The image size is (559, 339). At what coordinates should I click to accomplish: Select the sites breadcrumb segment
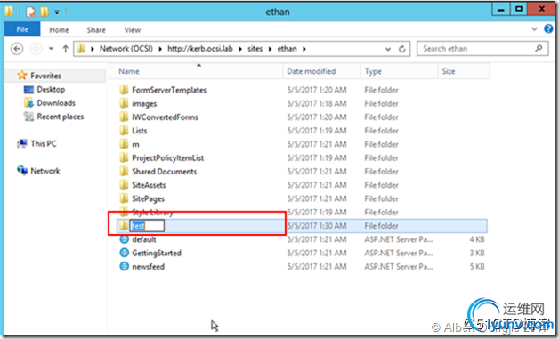255,49
